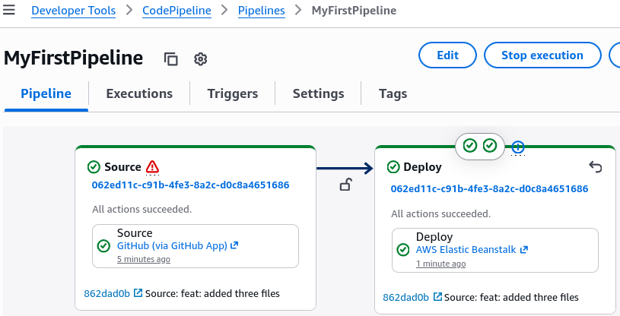Viewport: 620px width, 316px height.
Task: Click the '5 minutes ago' timestamp
Action: pos(144,259)
